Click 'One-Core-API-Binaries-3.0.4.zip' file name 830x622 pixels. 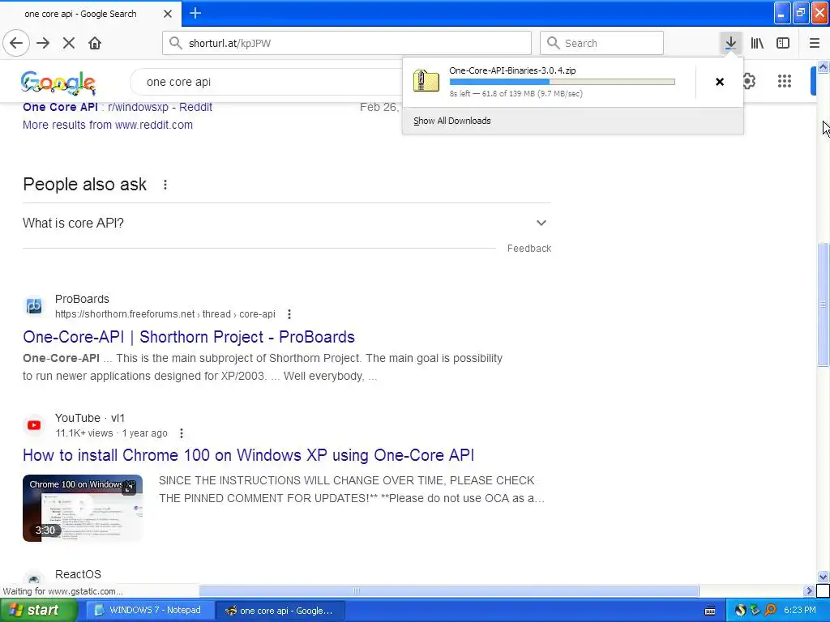pos(512,70)
